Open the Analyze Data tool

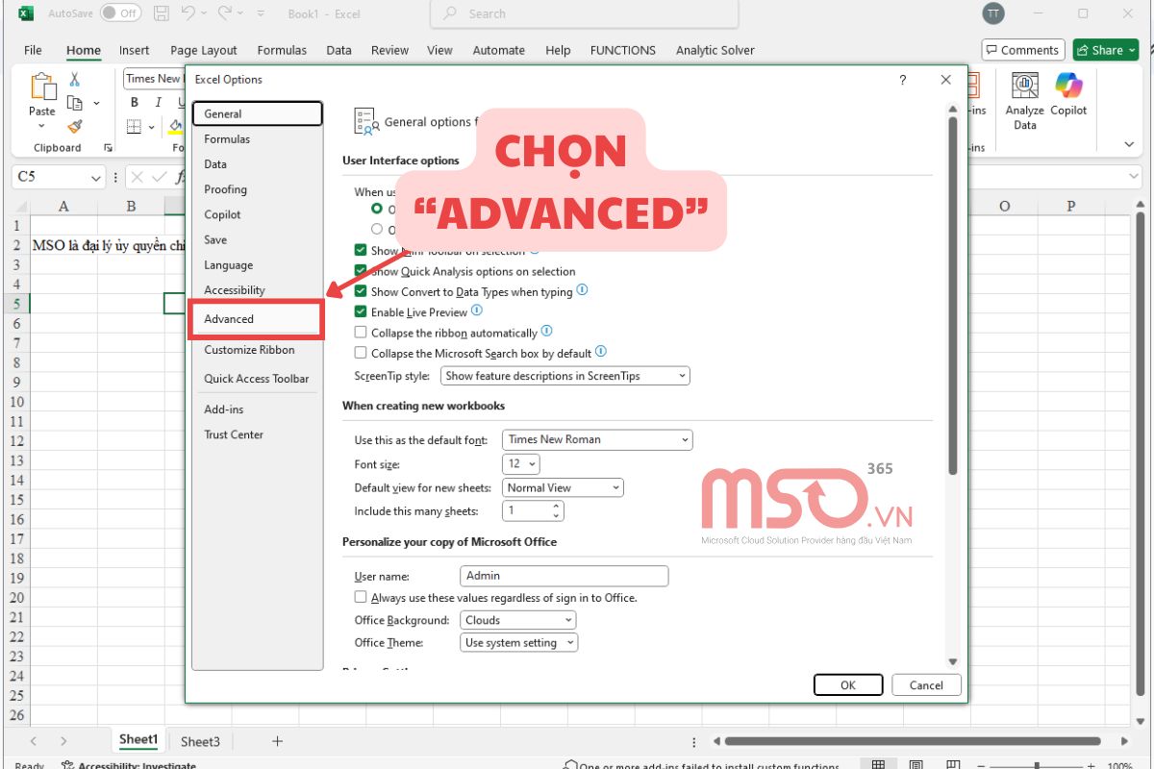1025,102
